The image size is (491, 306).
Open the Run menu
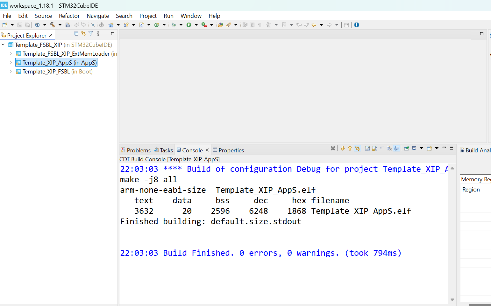[x=169, y=16]
